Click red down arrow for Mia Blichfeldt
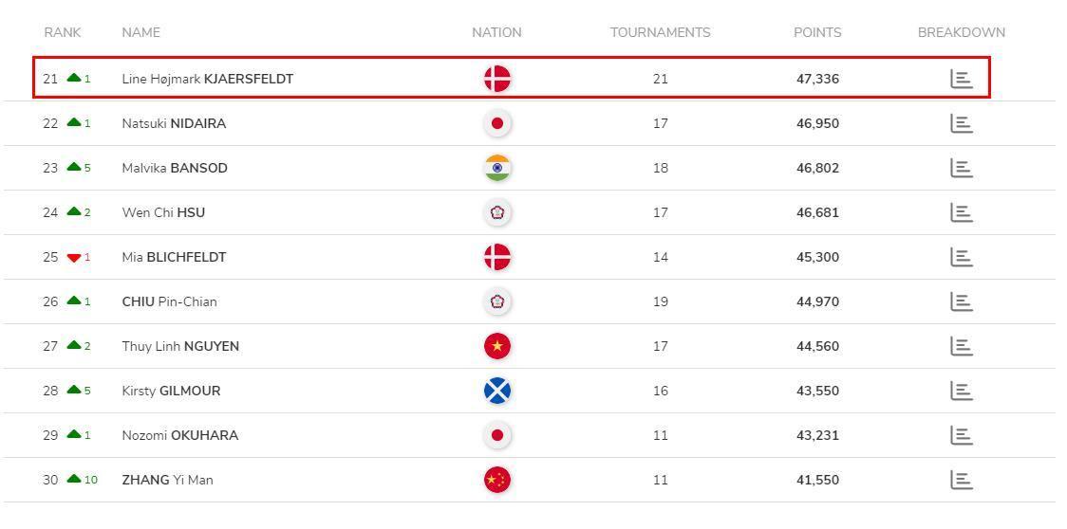Viewport: 1067px width, 529px height. [x=74, y=258]
